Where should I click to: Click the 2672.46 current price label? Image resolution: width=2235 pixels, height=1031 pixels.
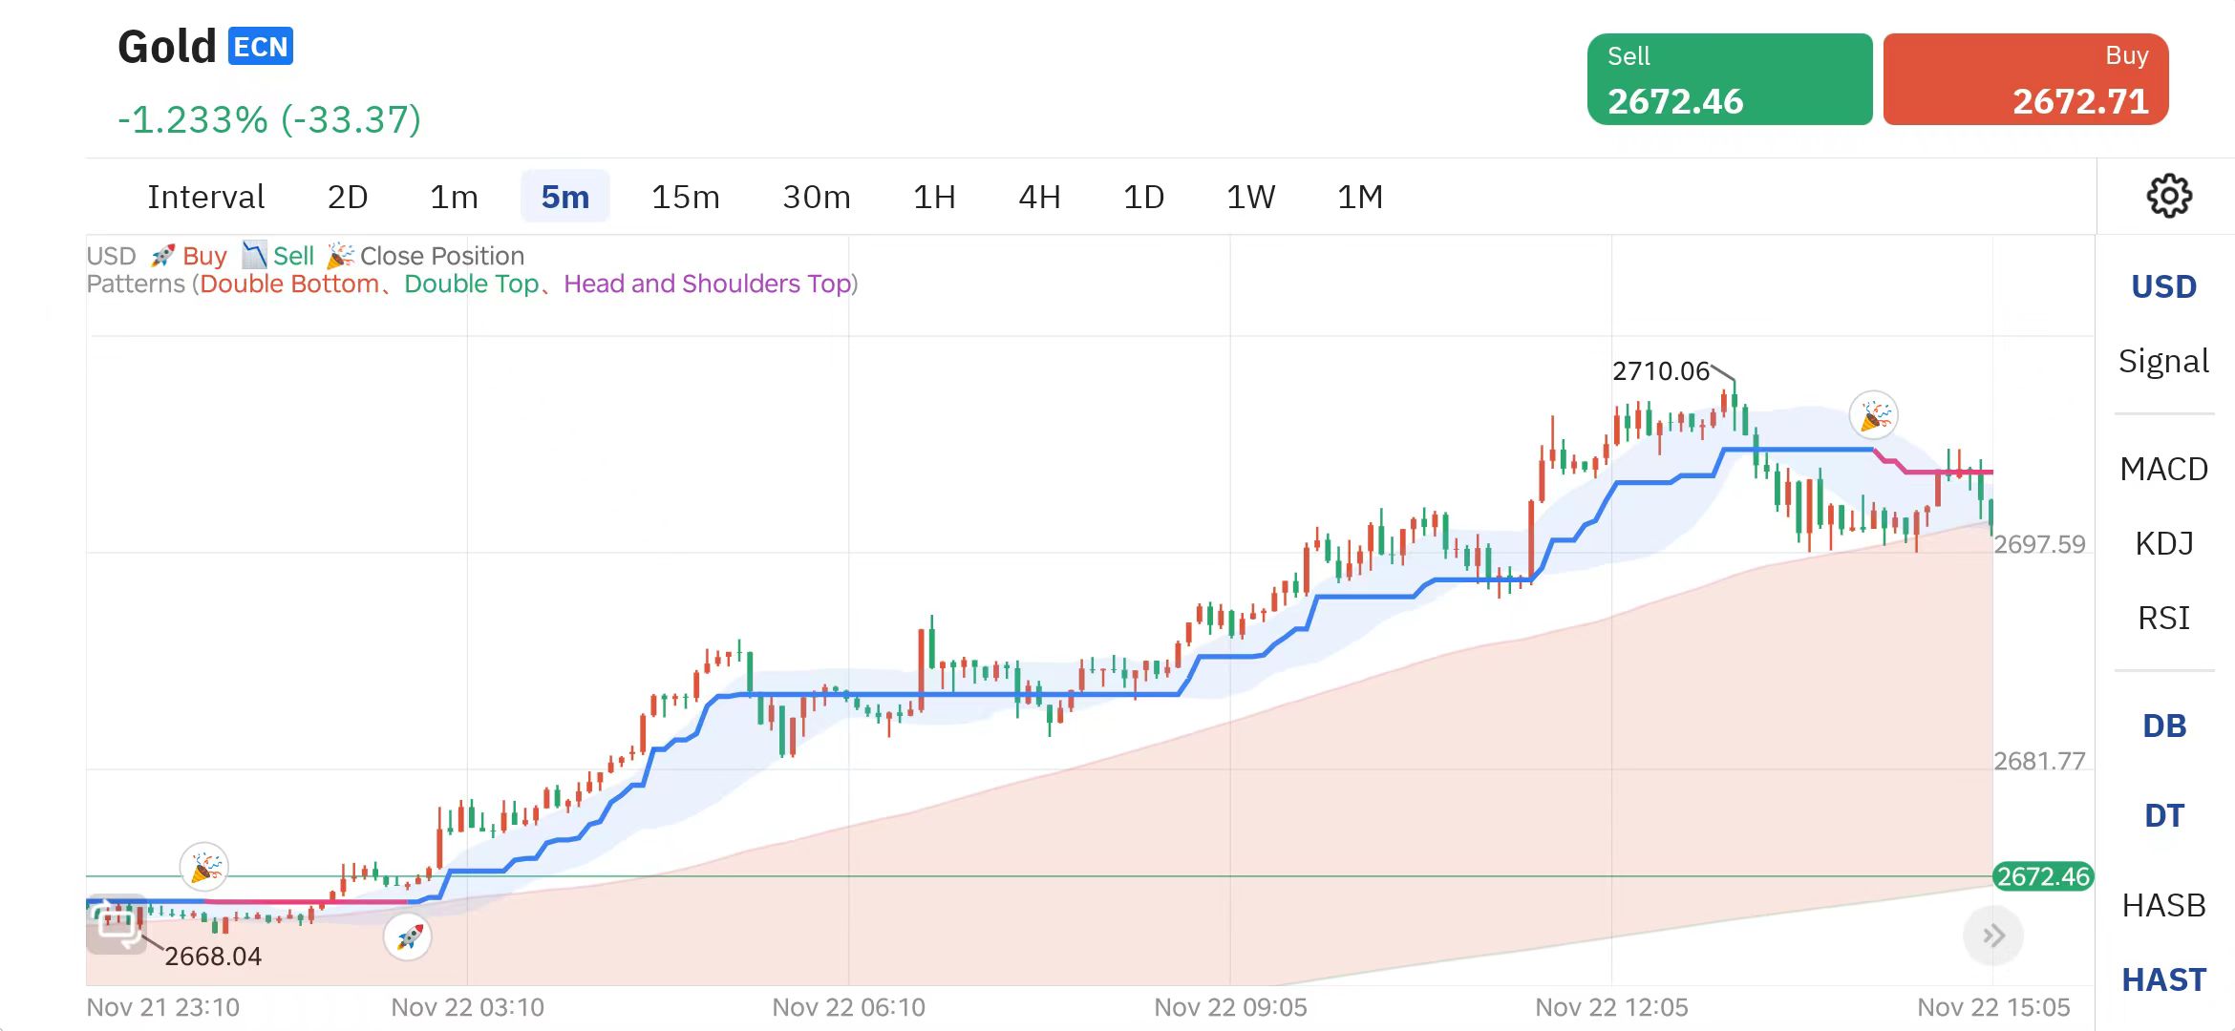[x=2043, y=876]
